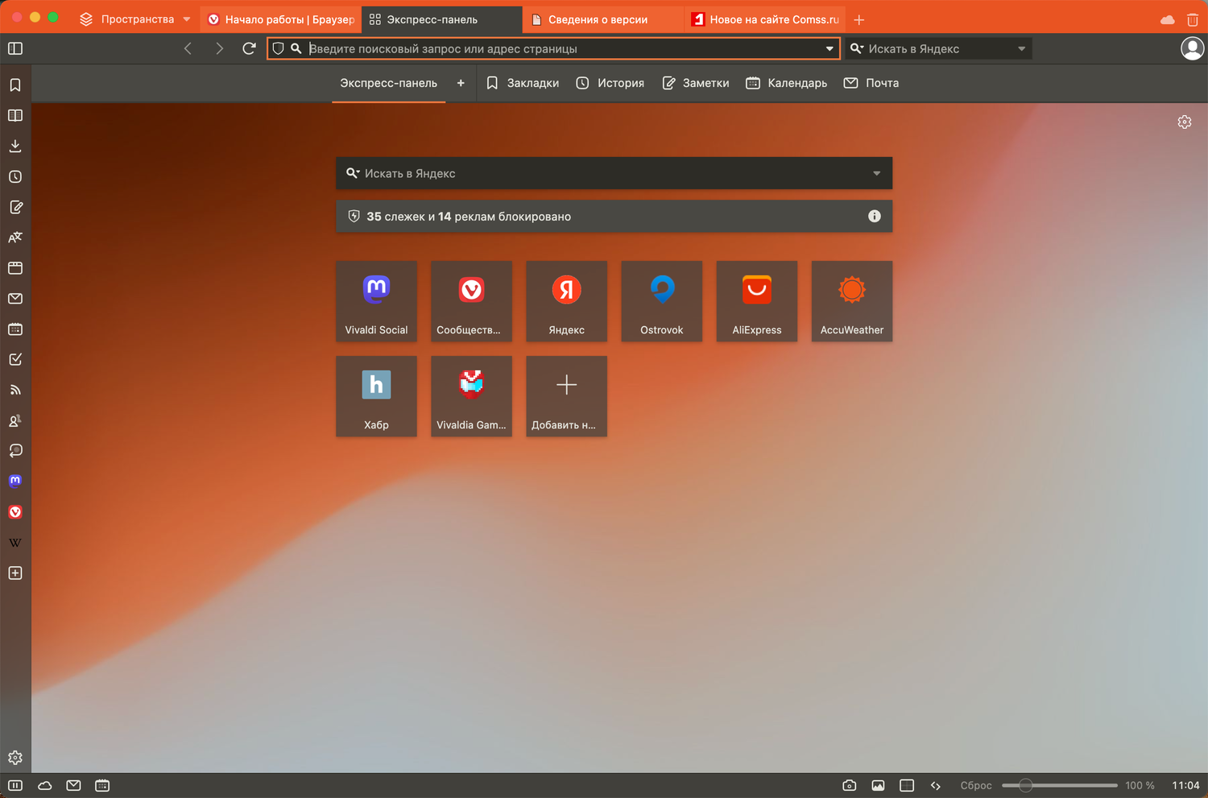Open the user profile avatar

(x=1192, y=49)
